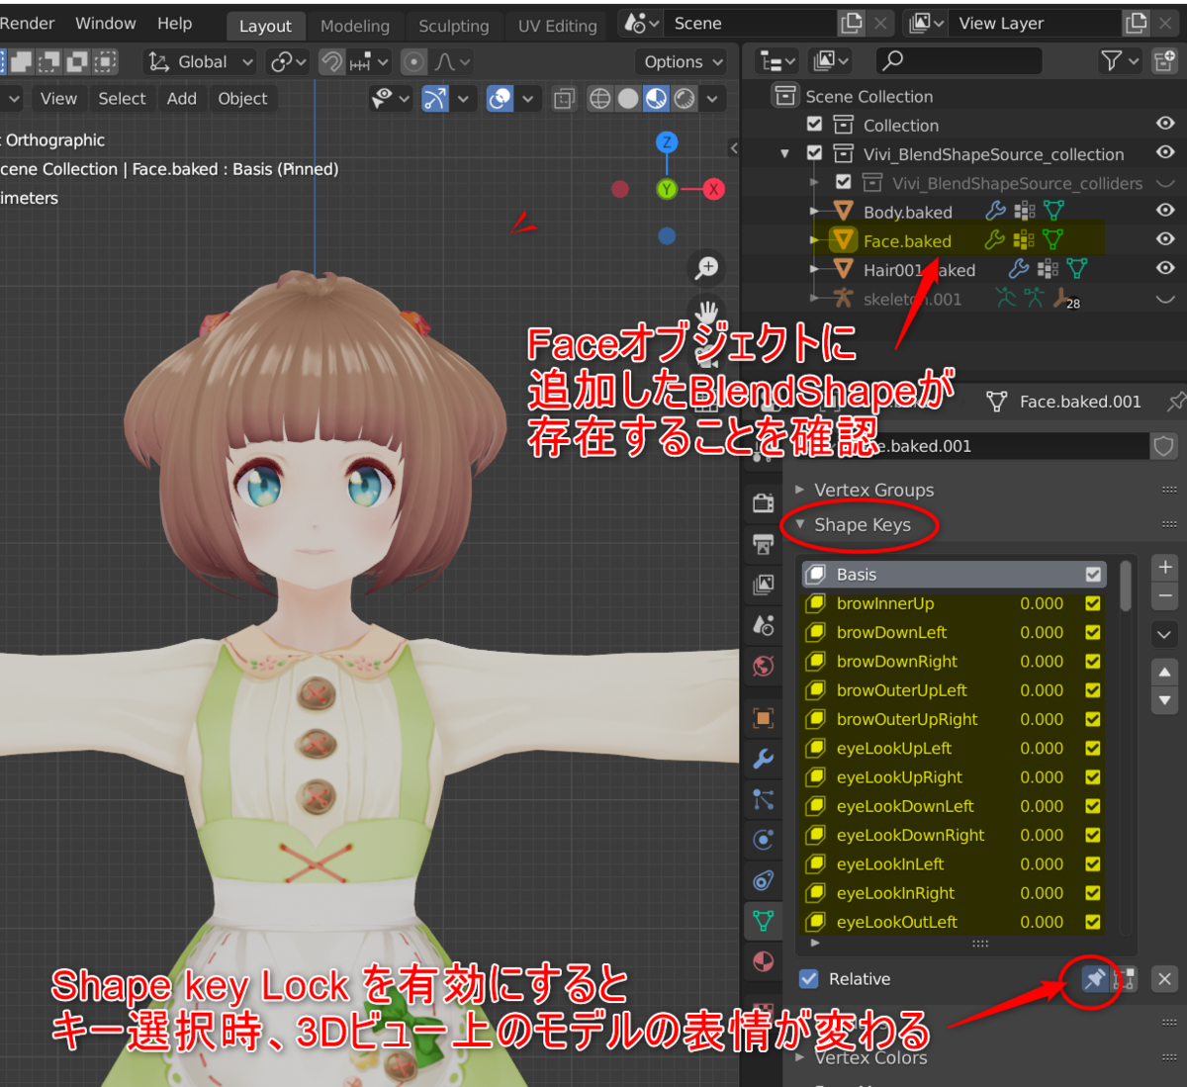Open outliner display mode dropdown
Screen dimensions: 1187x1087
point(776,61)
